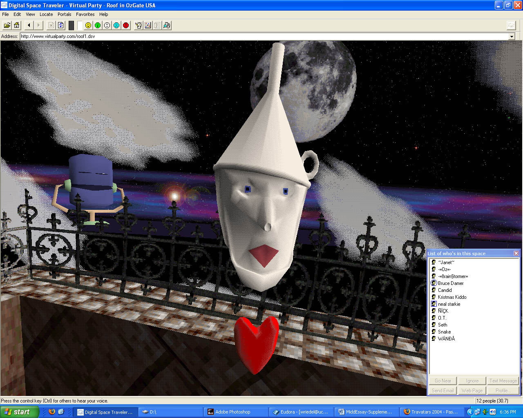
Task: Click the red heart avatar object
Action: 257,345
